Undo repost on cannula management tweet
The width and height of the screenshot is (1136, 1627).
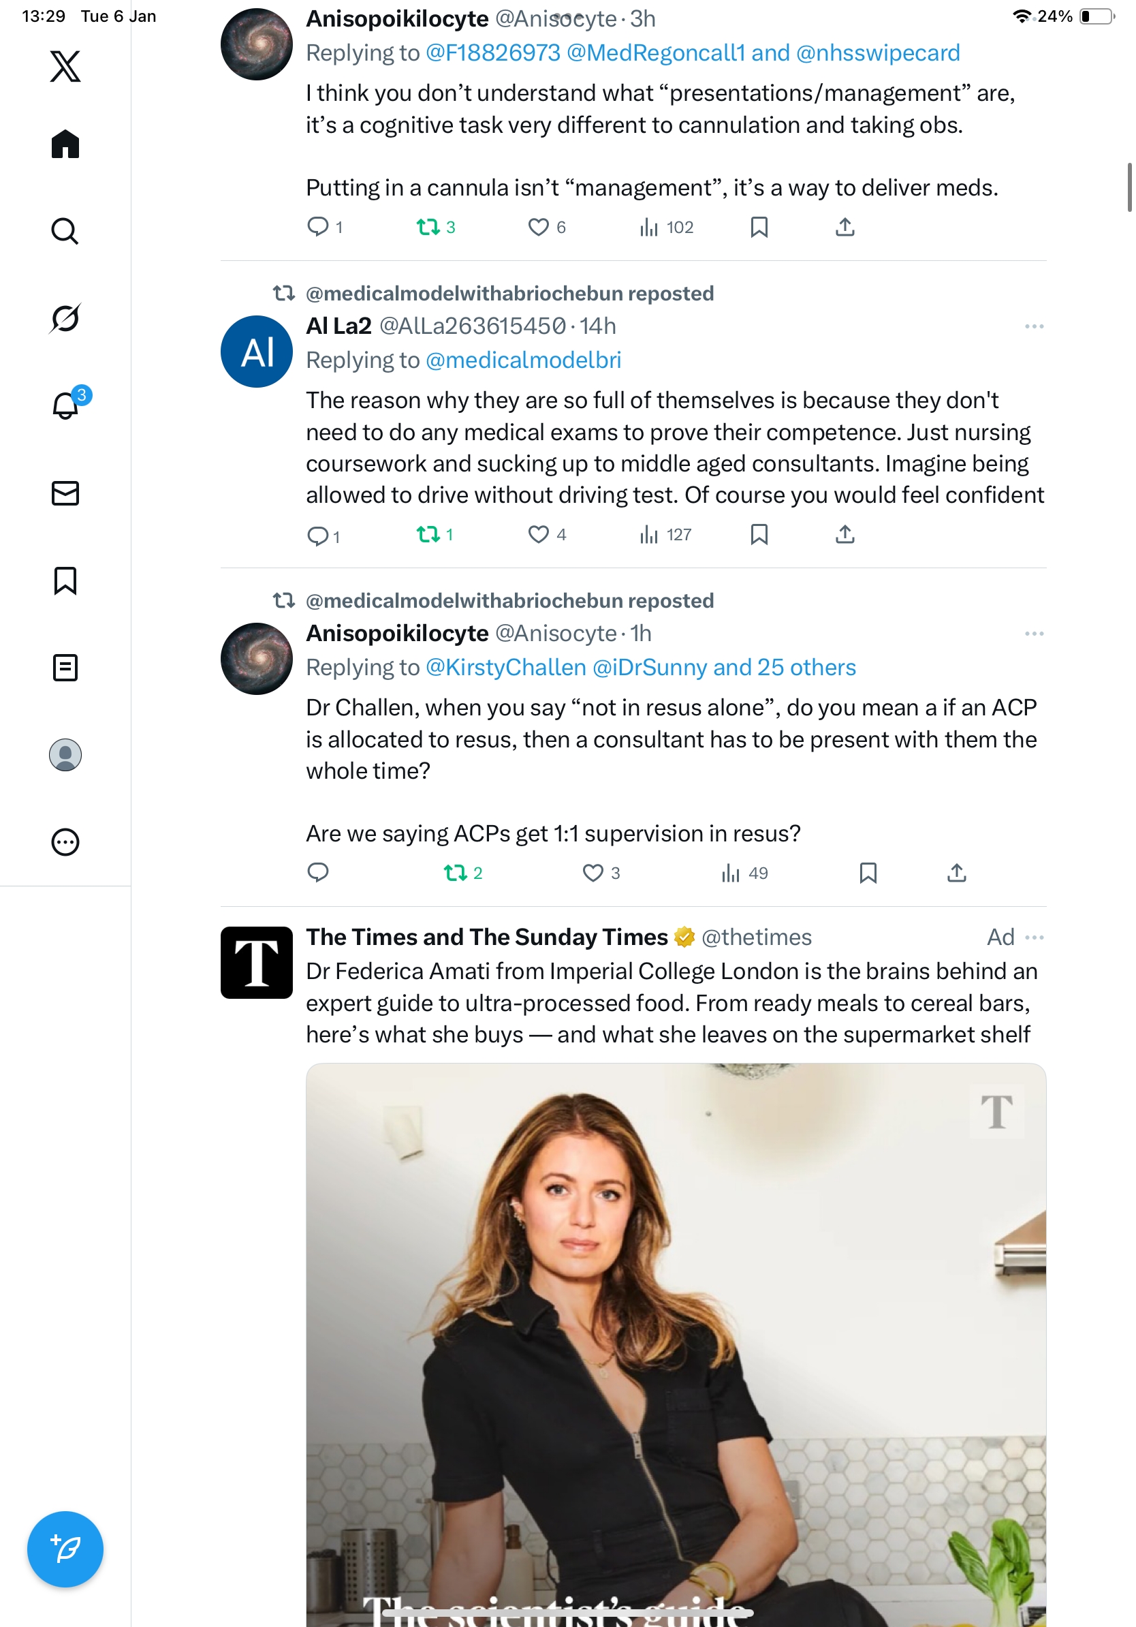pyautogui.click(x=428, y=227)
